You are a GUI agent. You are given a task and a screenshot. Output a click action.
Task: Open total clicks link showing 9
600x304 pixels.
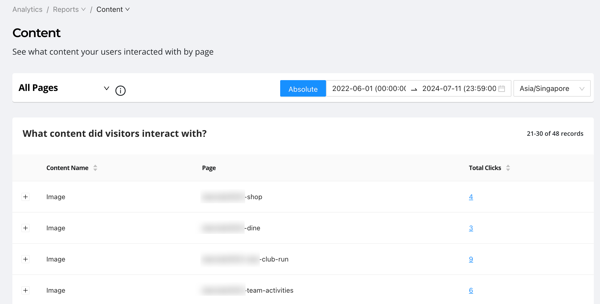[471, 259]
